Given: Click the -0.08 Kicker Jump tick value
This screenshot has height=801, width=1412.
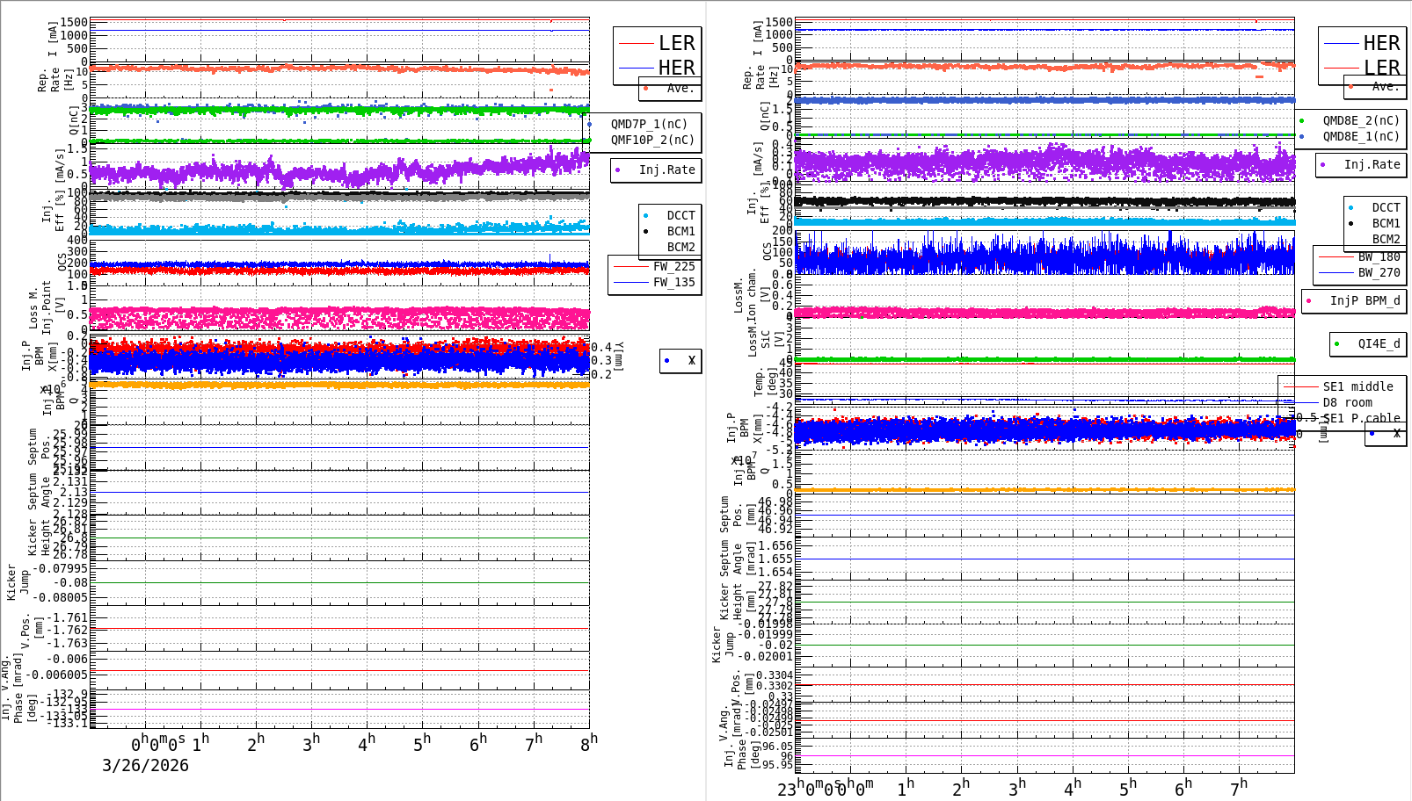Looking at the screenshot, I should coord(70,582).
